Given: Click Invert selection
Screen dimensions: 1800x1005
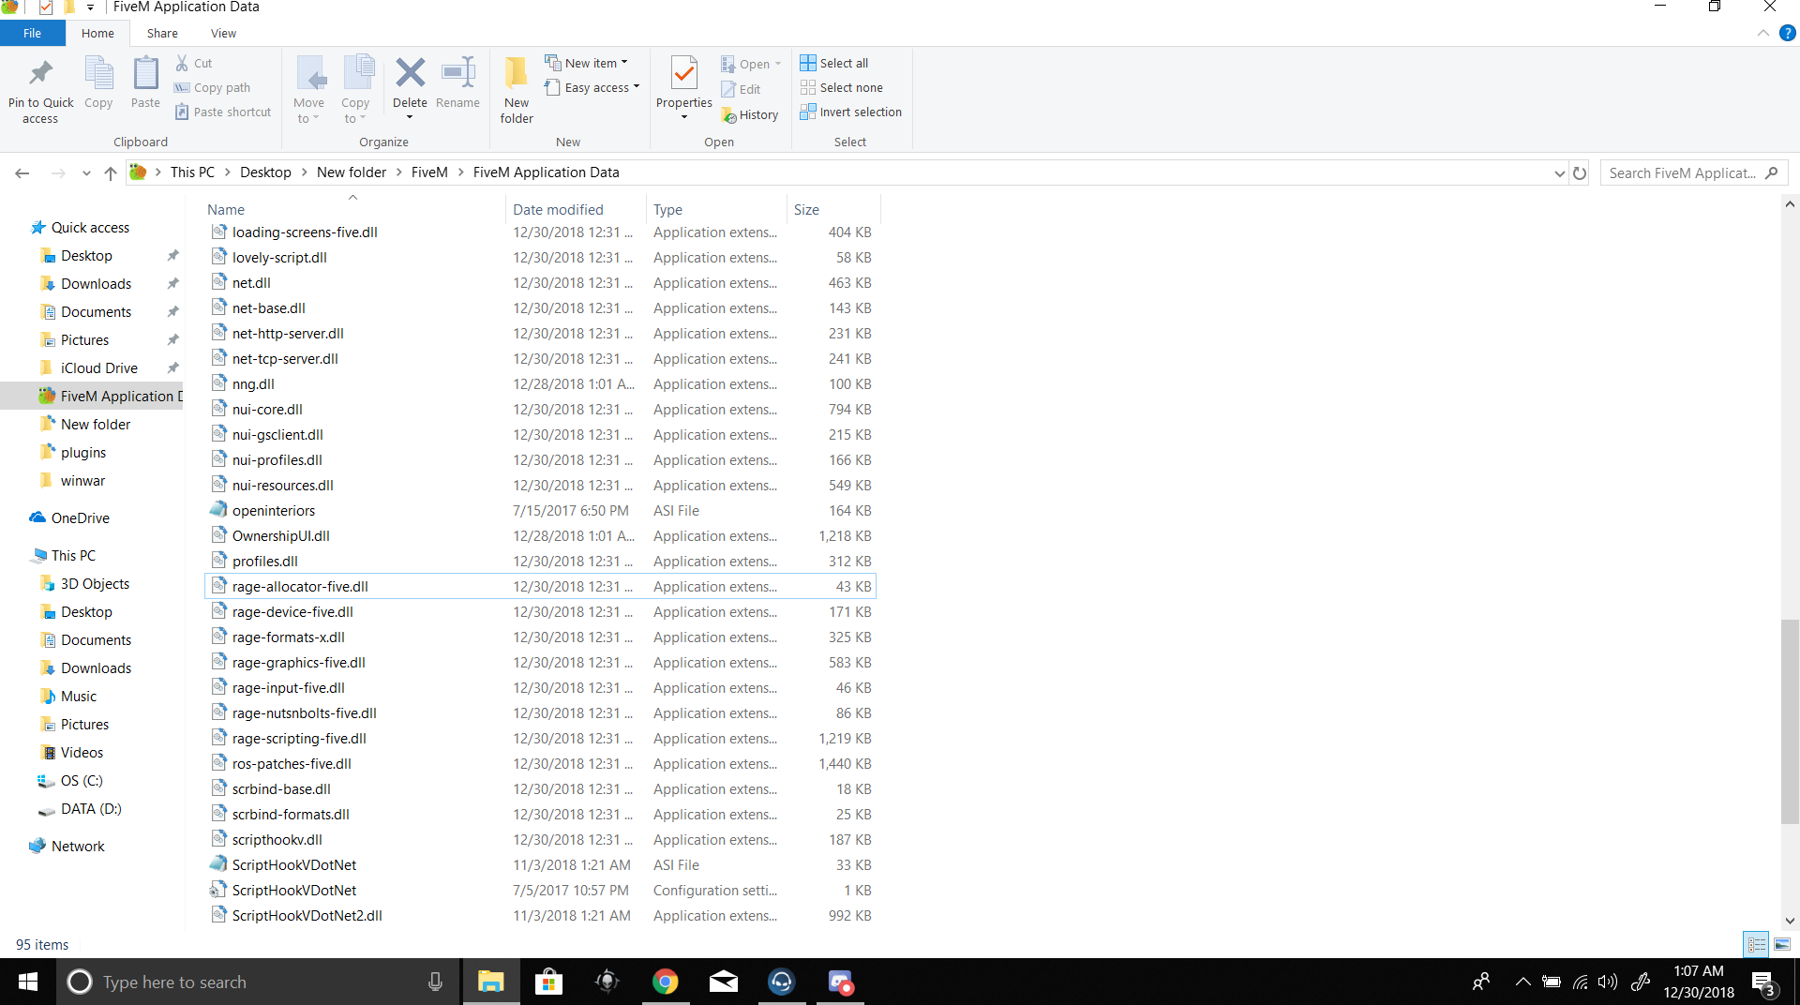Looking at the screenshot, I should (850, 112).
